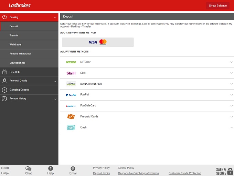Open View Balances menu item

click(x=29, y=63)
